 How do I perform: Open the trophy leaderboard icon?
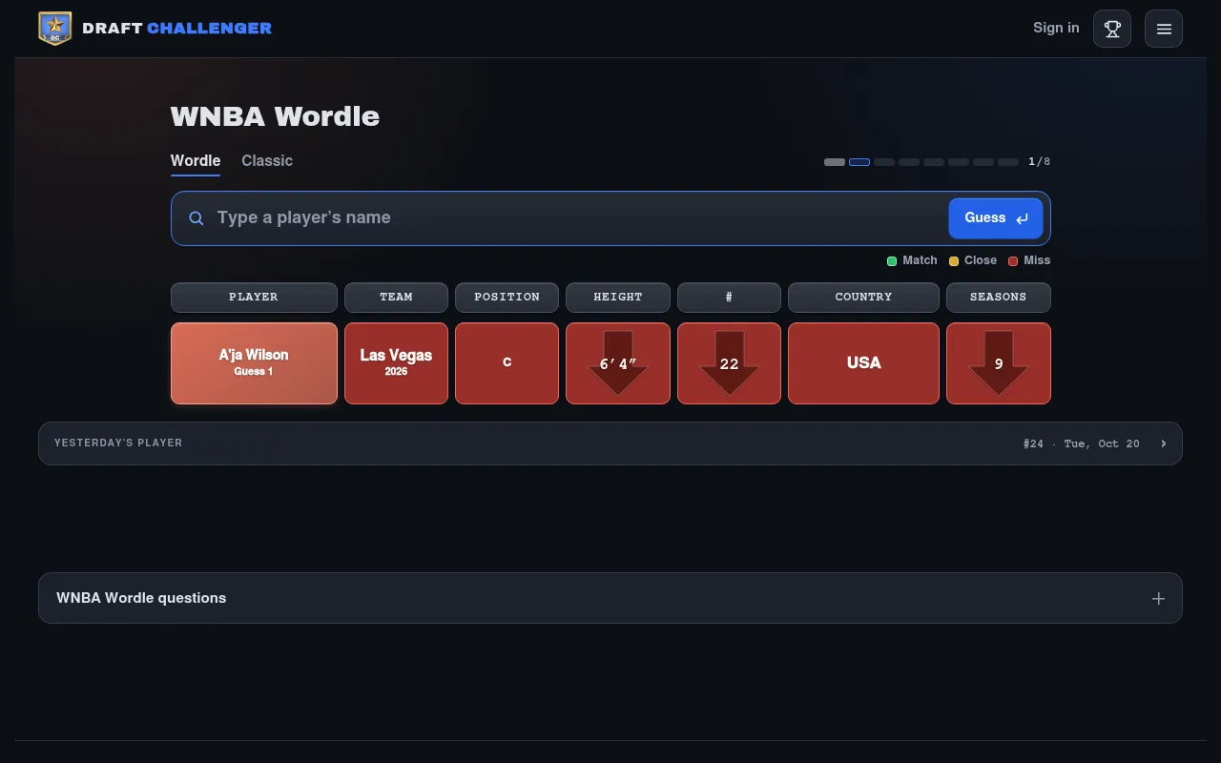point(1112,29)
